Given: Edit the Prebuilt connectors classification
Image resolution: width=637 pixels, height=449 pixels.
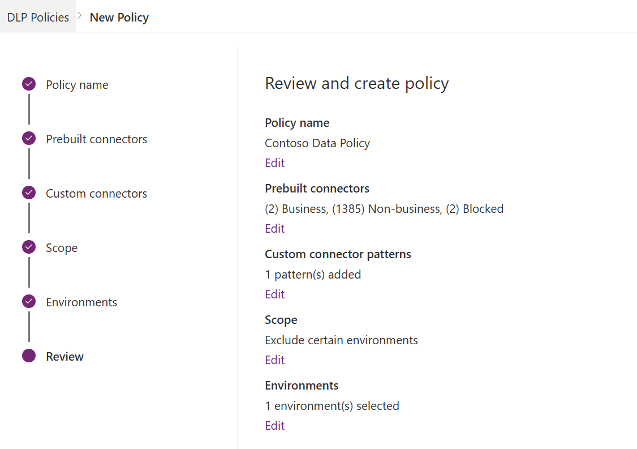Looking at the screenshot, I should point(274,228).
